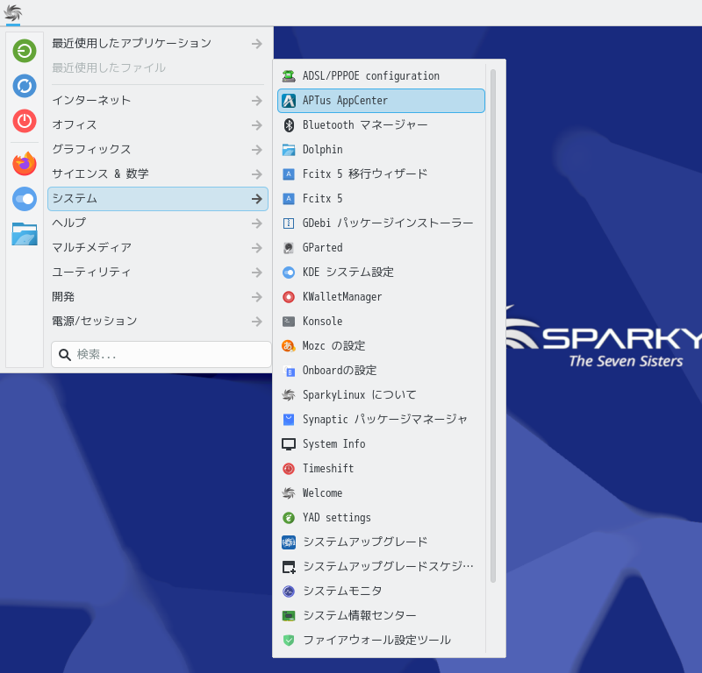
Task: Click the ADSL/PPPOE configuration icon
Action: coord(289,76)
